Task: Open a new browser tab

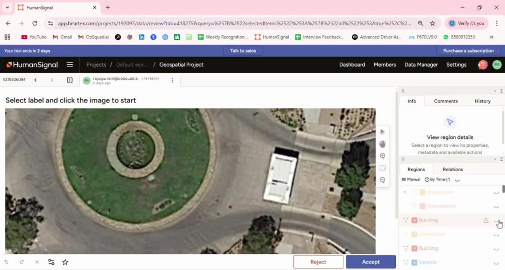Action: pyautogui.click(x=108, y=8)
